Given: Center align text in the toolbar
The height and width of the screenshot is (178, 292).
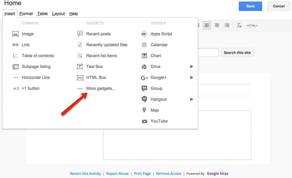Looking at the screenshot, I should [x=217, y=25].
